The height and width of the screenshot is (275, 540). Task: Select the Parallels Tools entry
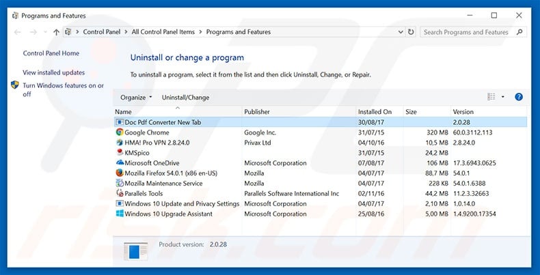point(321,194)
